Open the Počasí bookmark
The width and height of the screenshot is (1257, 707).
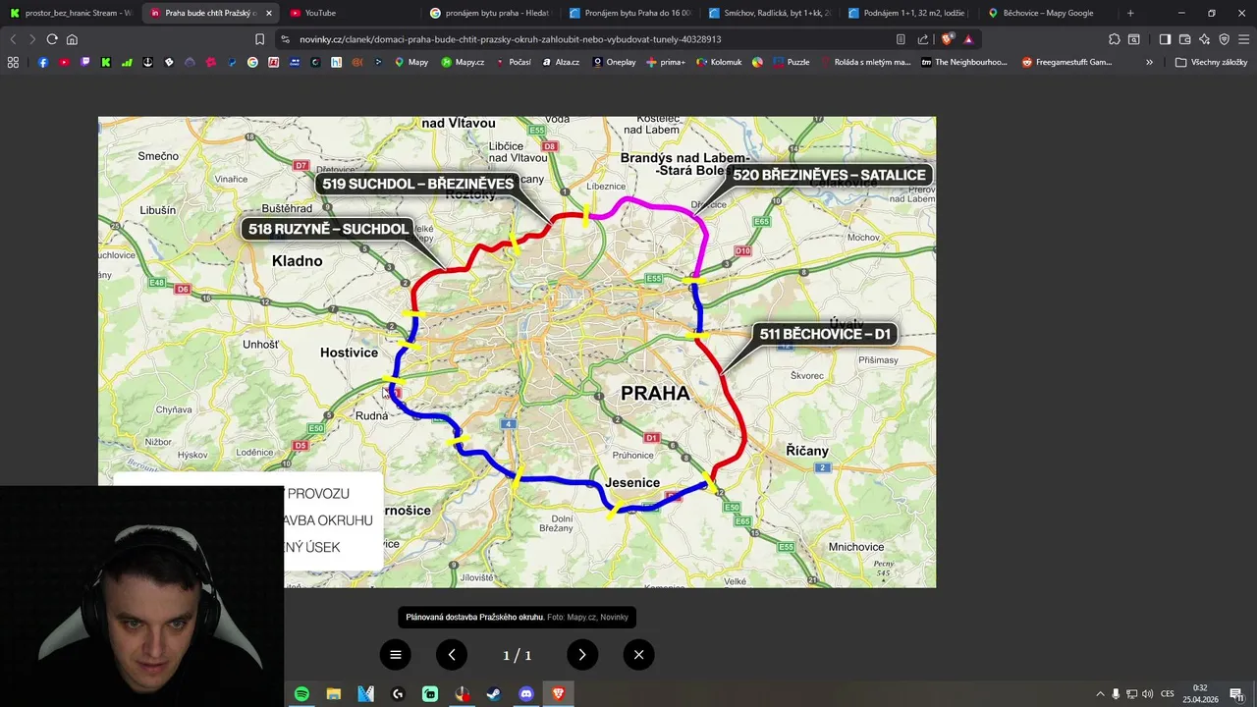514,62
